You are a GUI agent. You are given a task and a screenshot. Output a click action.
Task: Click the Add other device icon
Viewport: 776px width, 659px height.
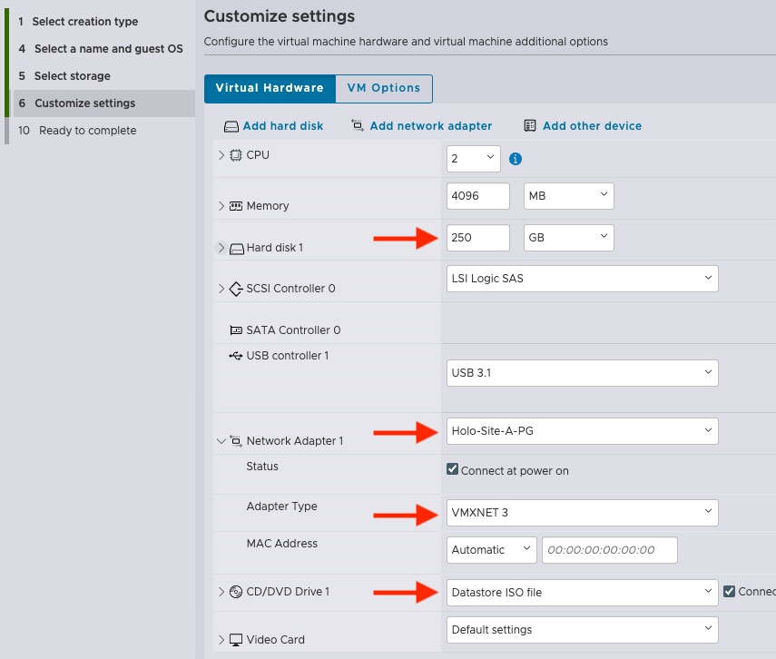point(530,126)
